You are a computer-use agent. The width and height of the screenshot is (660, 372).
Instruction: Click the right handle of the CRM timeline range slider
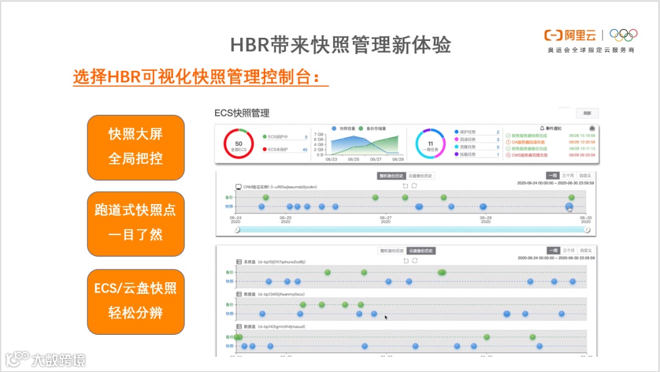[x=587, y=230]
